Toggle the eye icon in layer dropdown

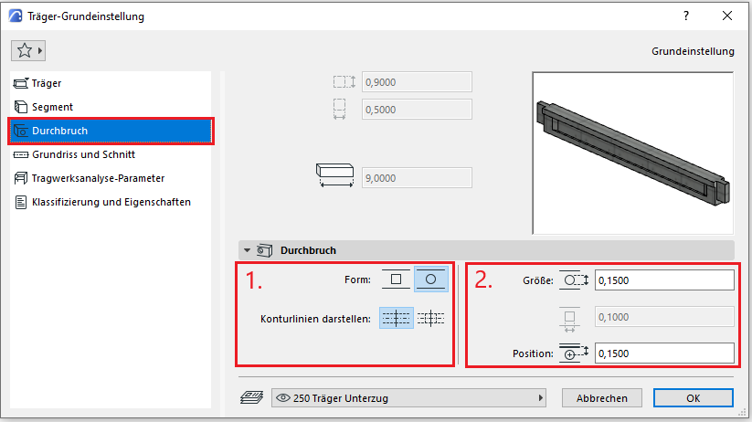283,398
